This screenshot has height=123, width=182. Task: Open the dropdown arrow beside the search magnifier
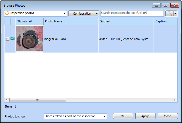pyautogui.click(x=175, y=14)
